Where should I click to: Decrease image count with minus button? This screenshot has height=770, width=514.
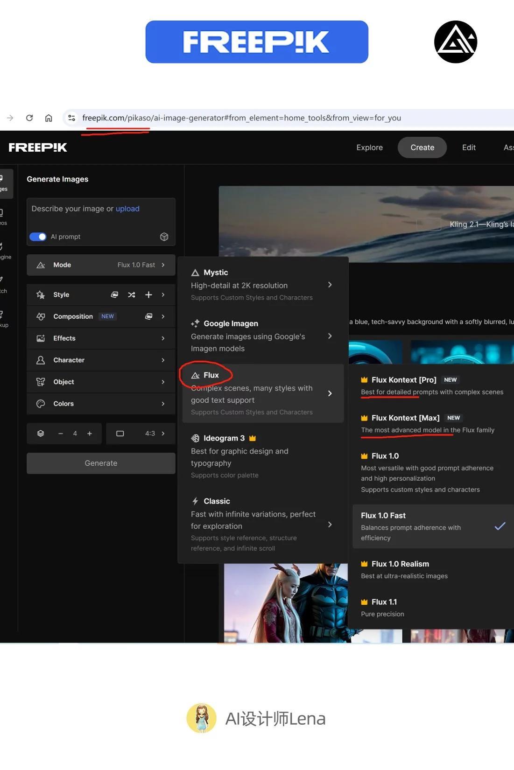[x=60, y=434]
